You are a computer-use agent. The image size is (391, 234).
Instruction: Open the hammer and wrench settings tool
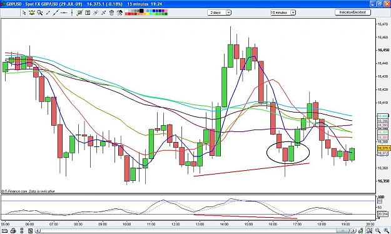coord(119,13)
